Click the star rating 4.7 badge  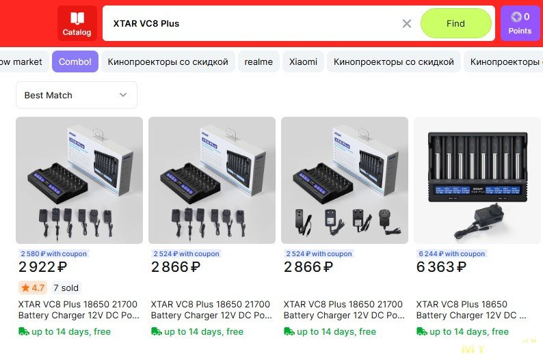[x=33, y=288]
